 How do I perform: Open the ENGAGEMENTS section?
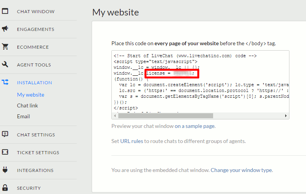35,29
